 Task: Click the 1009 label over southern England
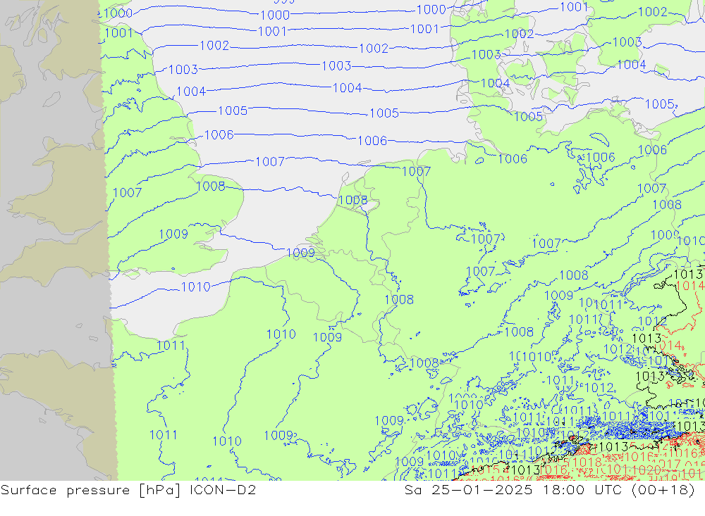pos(173,234)
